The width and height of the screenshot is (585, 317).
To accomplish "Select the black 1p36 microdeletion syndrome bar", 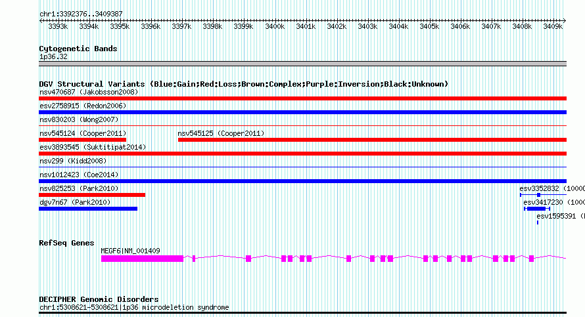I will [302, 313].
